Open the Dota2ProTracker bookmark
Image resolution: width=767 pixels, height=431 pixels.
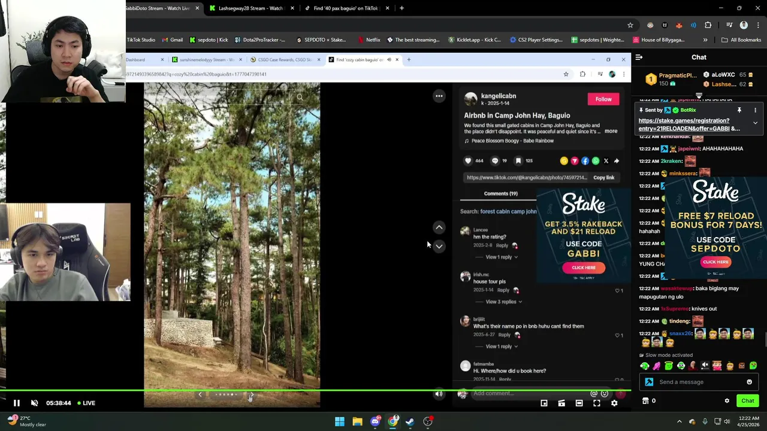[260, 40]
